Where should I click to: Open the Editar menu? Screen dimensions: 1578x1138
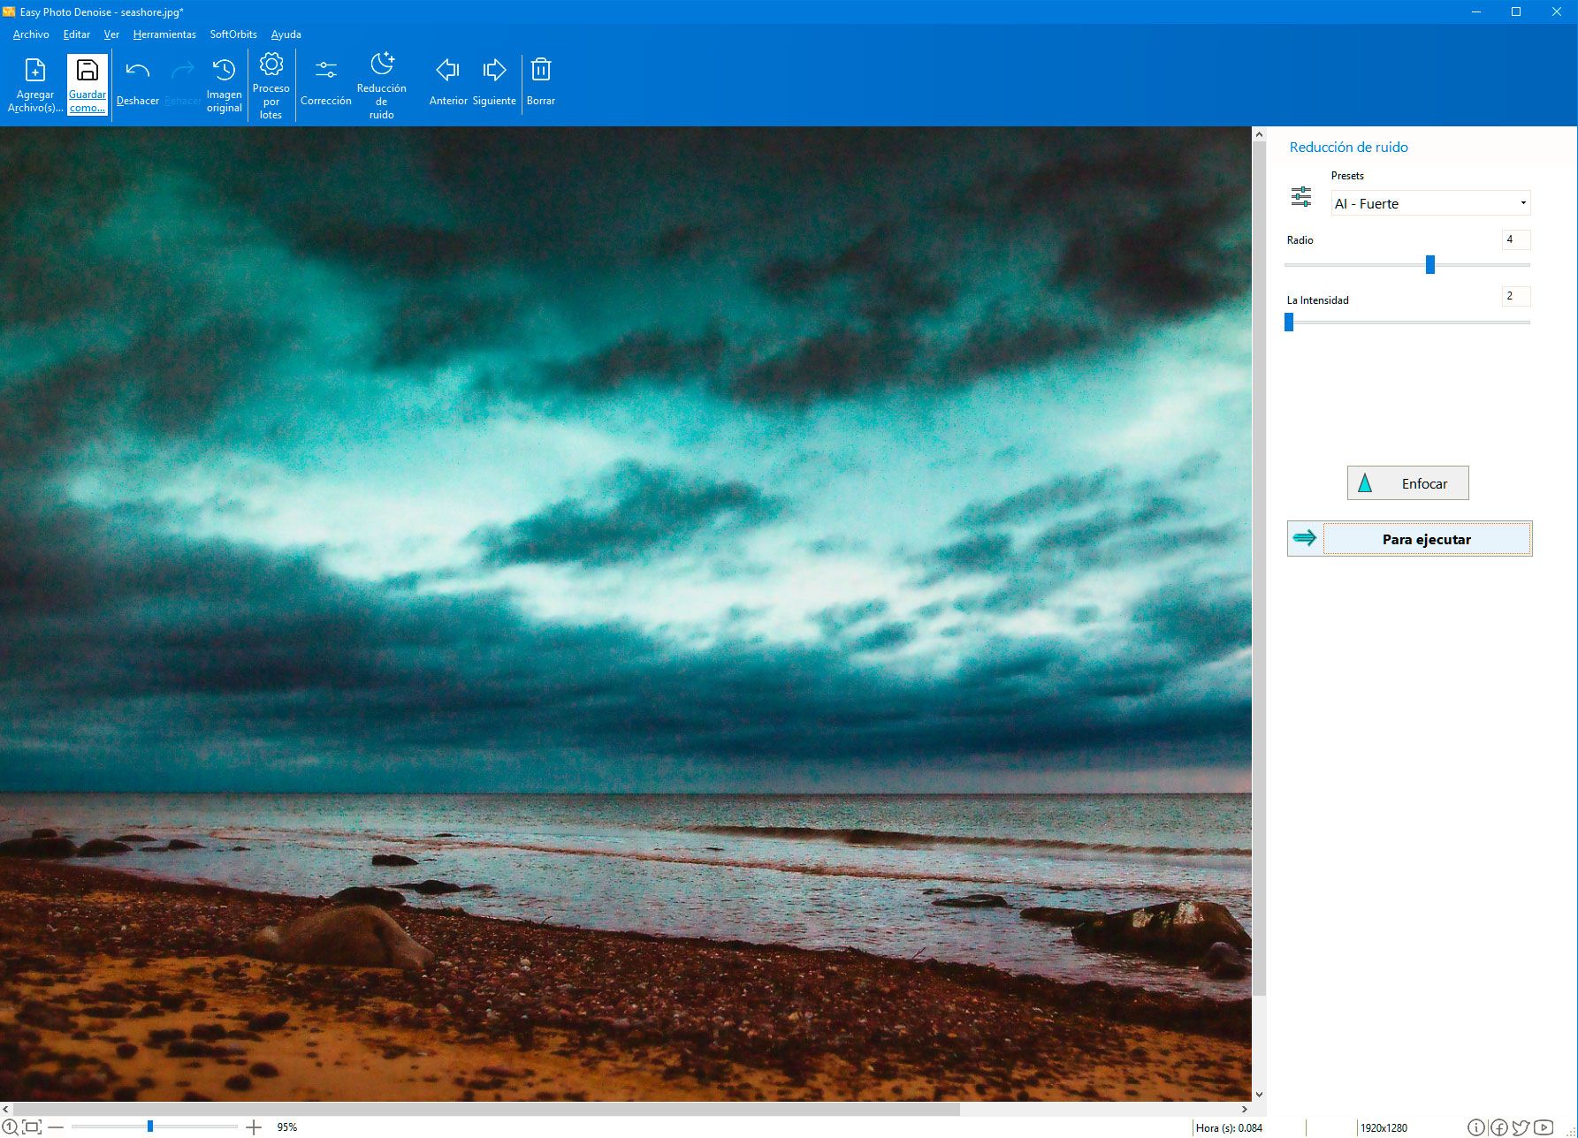77,34
